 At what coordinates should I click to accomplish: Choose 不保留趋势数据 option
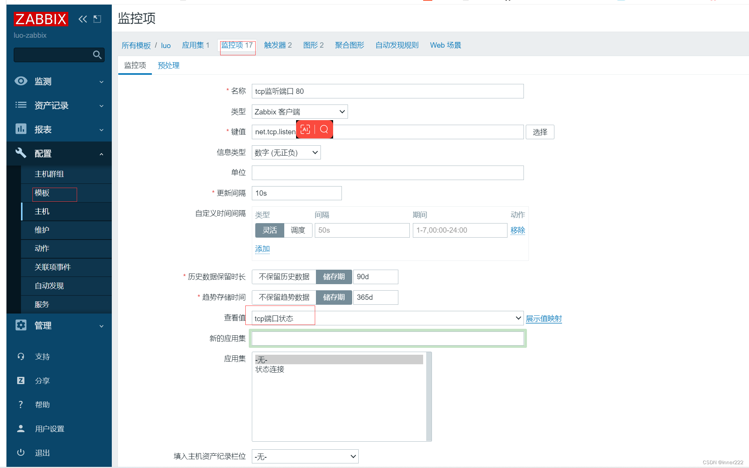pos(284,298)
